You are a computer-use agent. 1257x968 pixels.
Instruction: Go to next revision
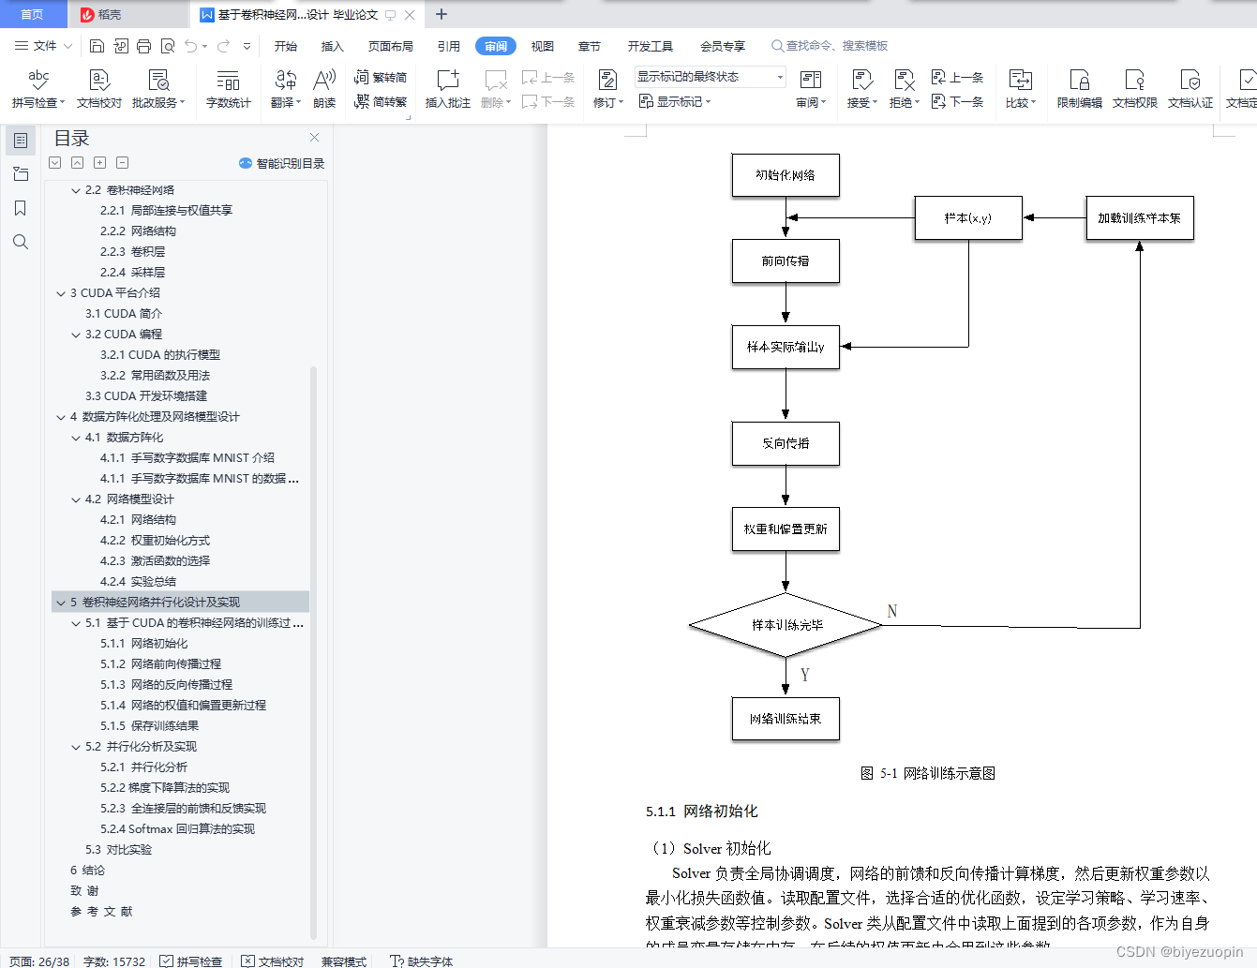pyautogui.click(x=958, y=101)
